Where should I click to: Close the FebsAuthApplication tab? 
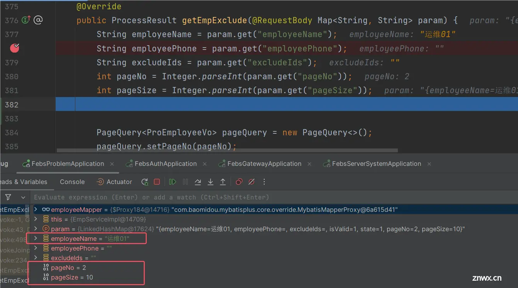coord(205,164)
